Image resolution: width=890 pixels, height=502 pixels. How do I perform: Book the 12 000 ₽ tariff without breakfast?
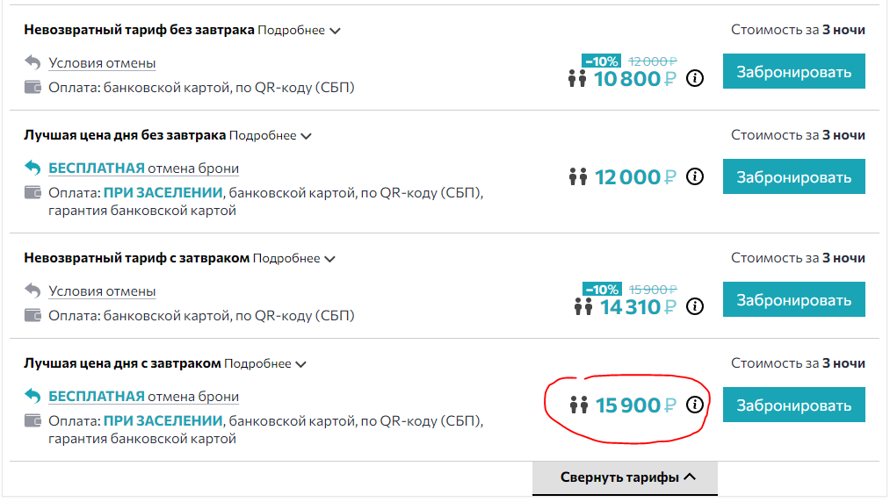pos(793,176)
